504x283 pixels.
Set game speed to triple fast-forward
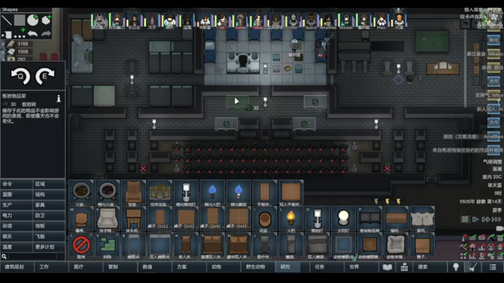(x=496, y=219)
